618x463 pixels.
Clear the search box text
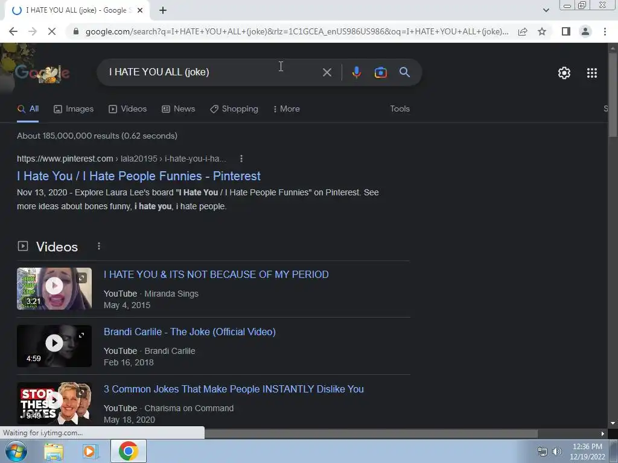(327, 72)
